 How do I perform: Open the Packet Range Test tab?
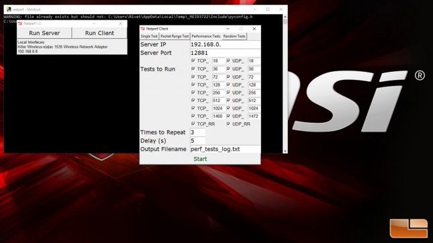tap(175, 36)
